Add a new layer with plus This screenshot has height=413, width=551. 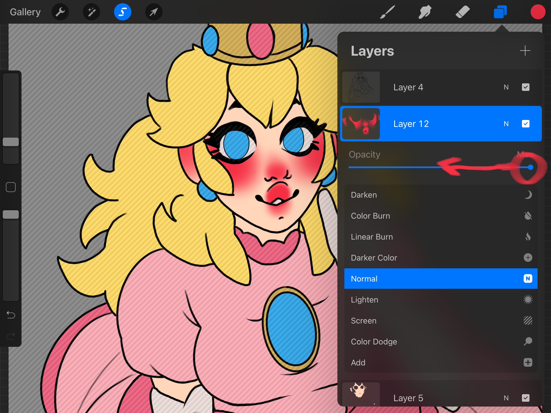coord(525,51)
